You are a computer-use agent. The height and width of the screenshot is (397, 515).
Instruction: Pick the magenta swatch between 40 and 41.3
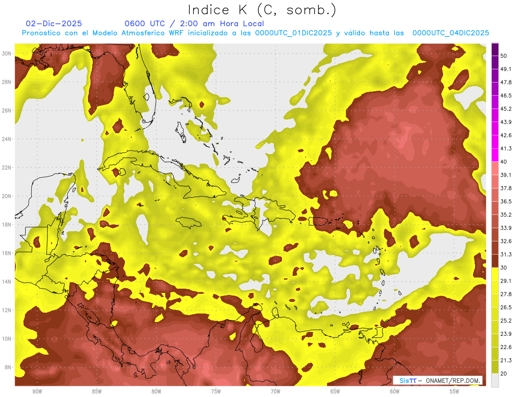pyautogui.click(x=495, y=155)
